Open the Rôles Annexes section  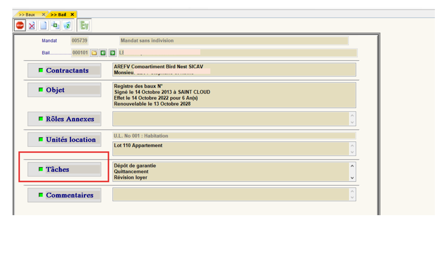[64, 119]
